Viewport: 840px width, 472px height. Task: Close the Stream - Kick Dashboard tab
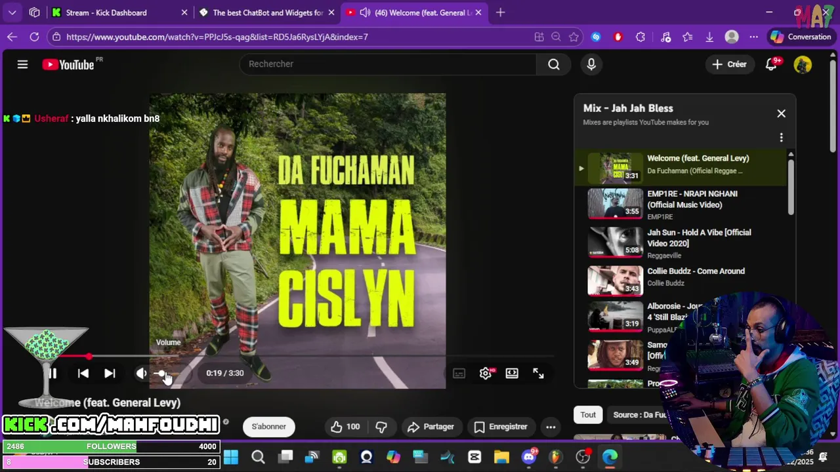tap(184, 12)
